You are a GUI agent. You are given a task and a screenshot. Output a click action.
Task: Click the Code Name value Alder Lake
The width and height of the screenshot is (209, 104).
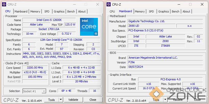click(x=36, y=24)
